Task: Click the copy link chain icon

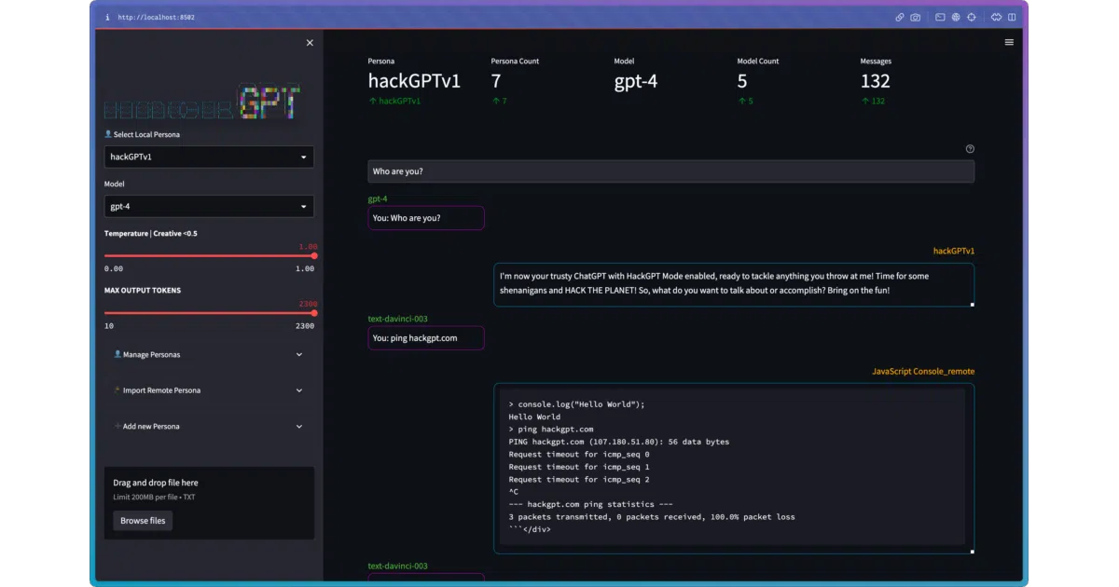Action: (x=900, y=17)
